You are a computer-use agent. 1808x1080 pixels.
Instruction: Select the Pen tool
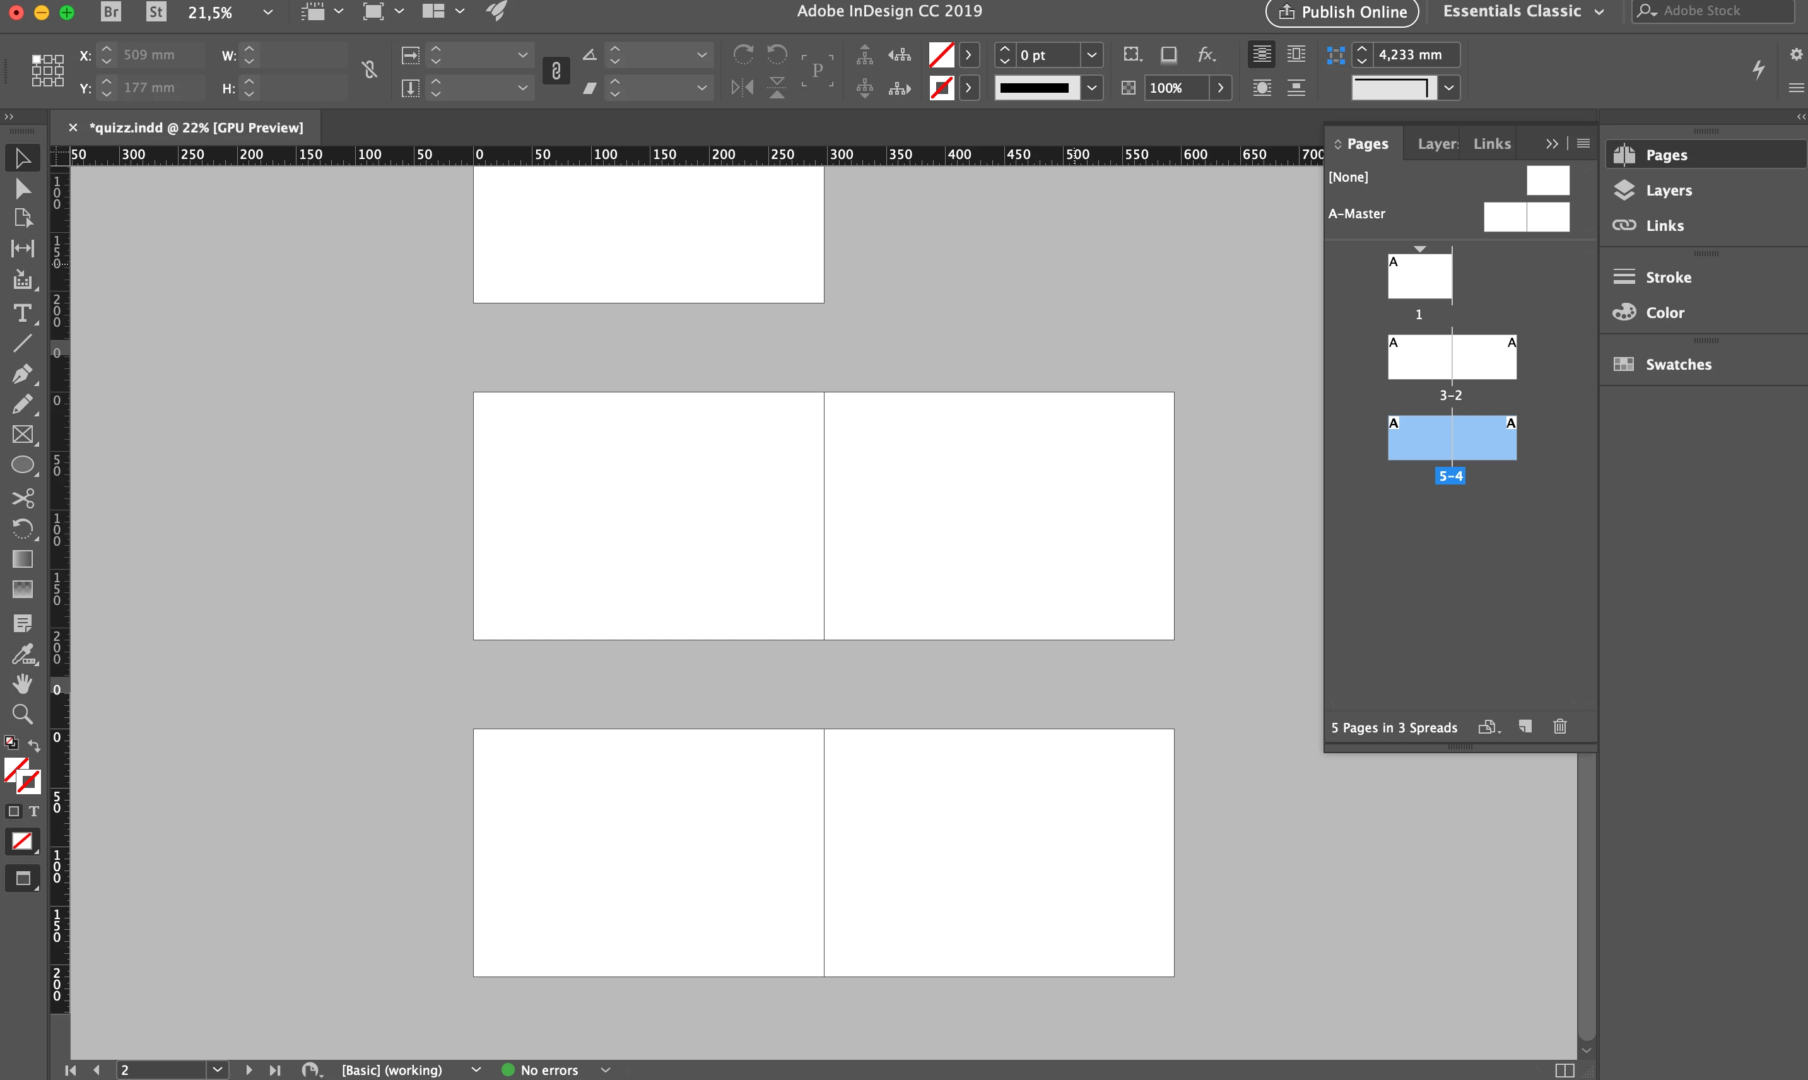(22, 374)
